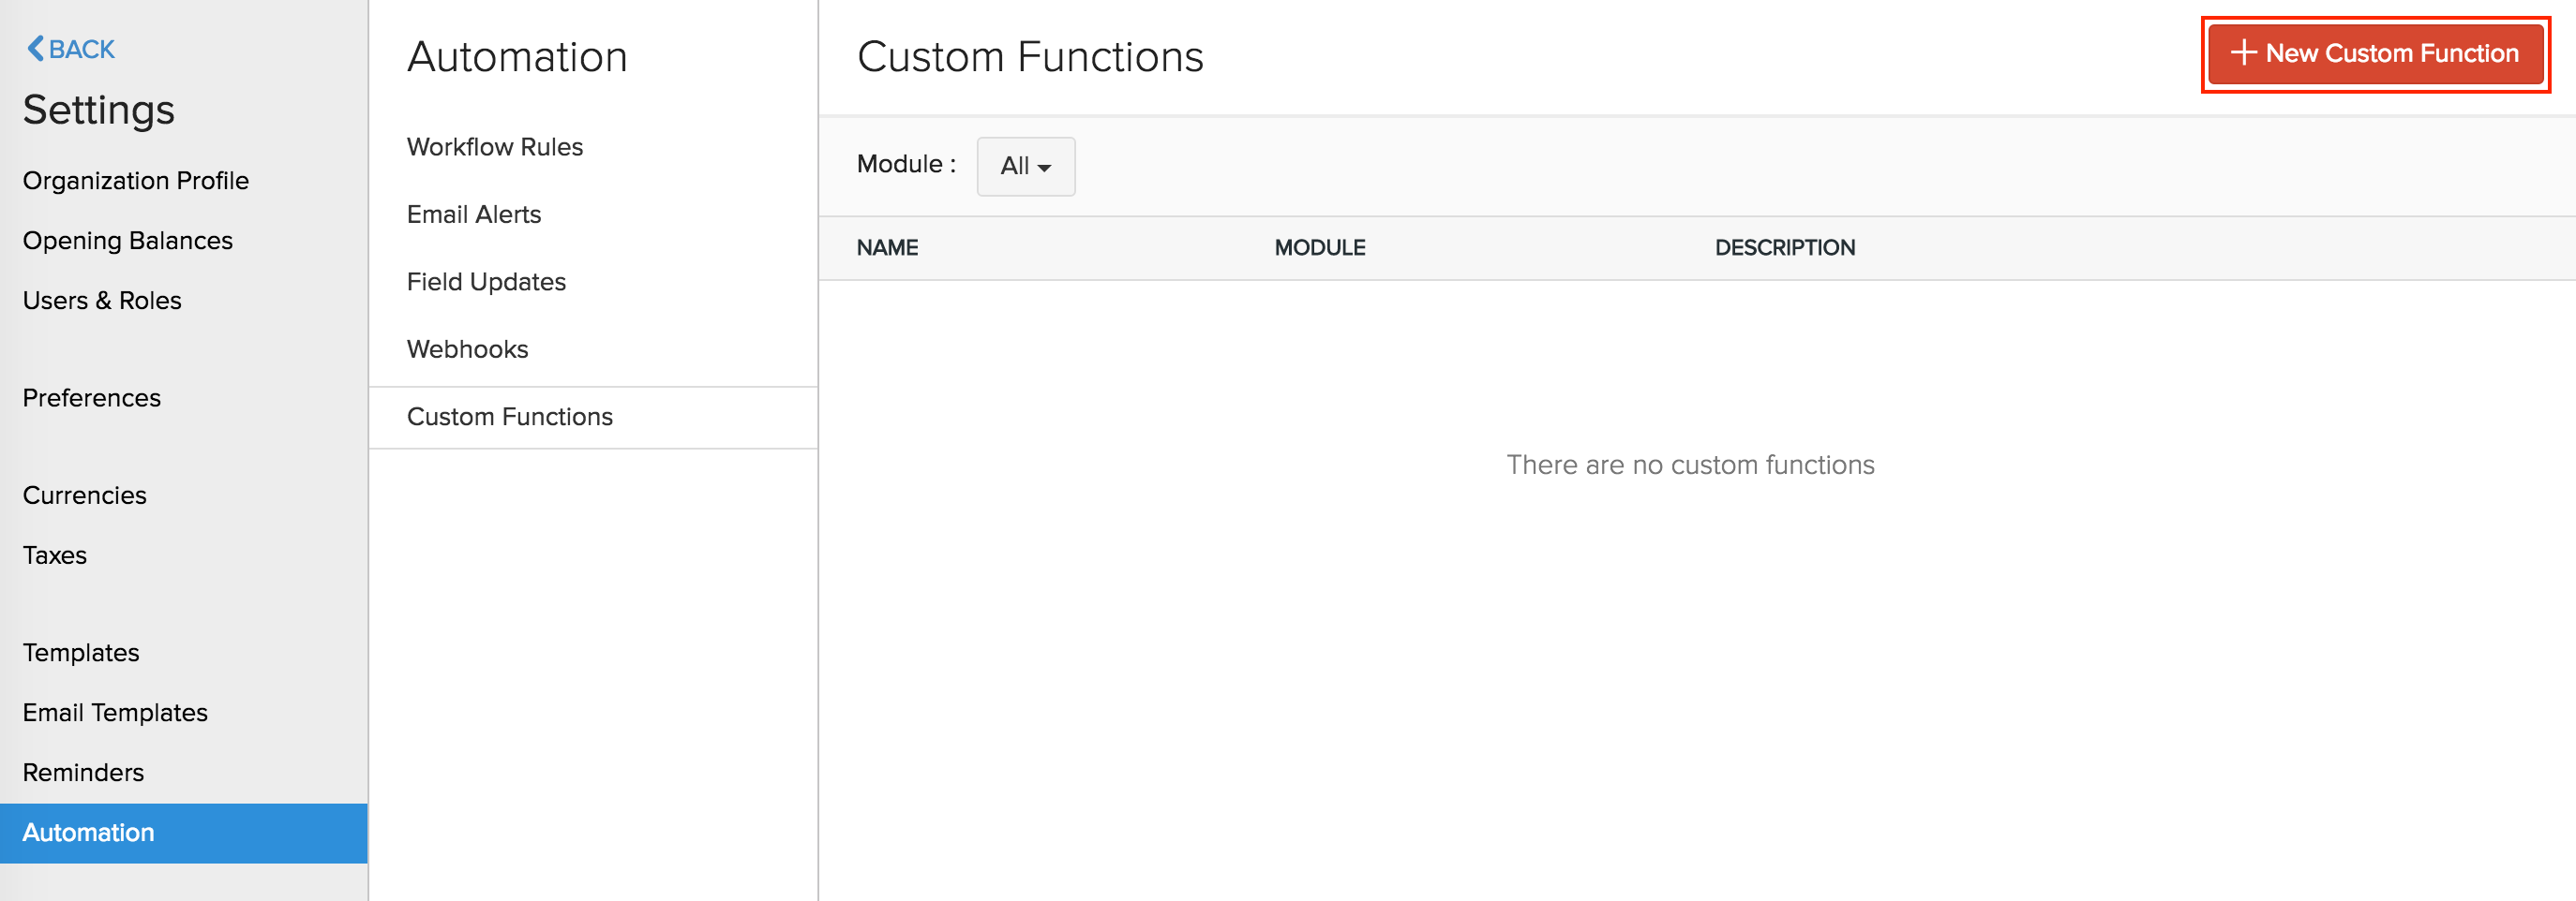Open Users & Roles settings
This screenshot has height=901, width=2576.
pos(101,300)
